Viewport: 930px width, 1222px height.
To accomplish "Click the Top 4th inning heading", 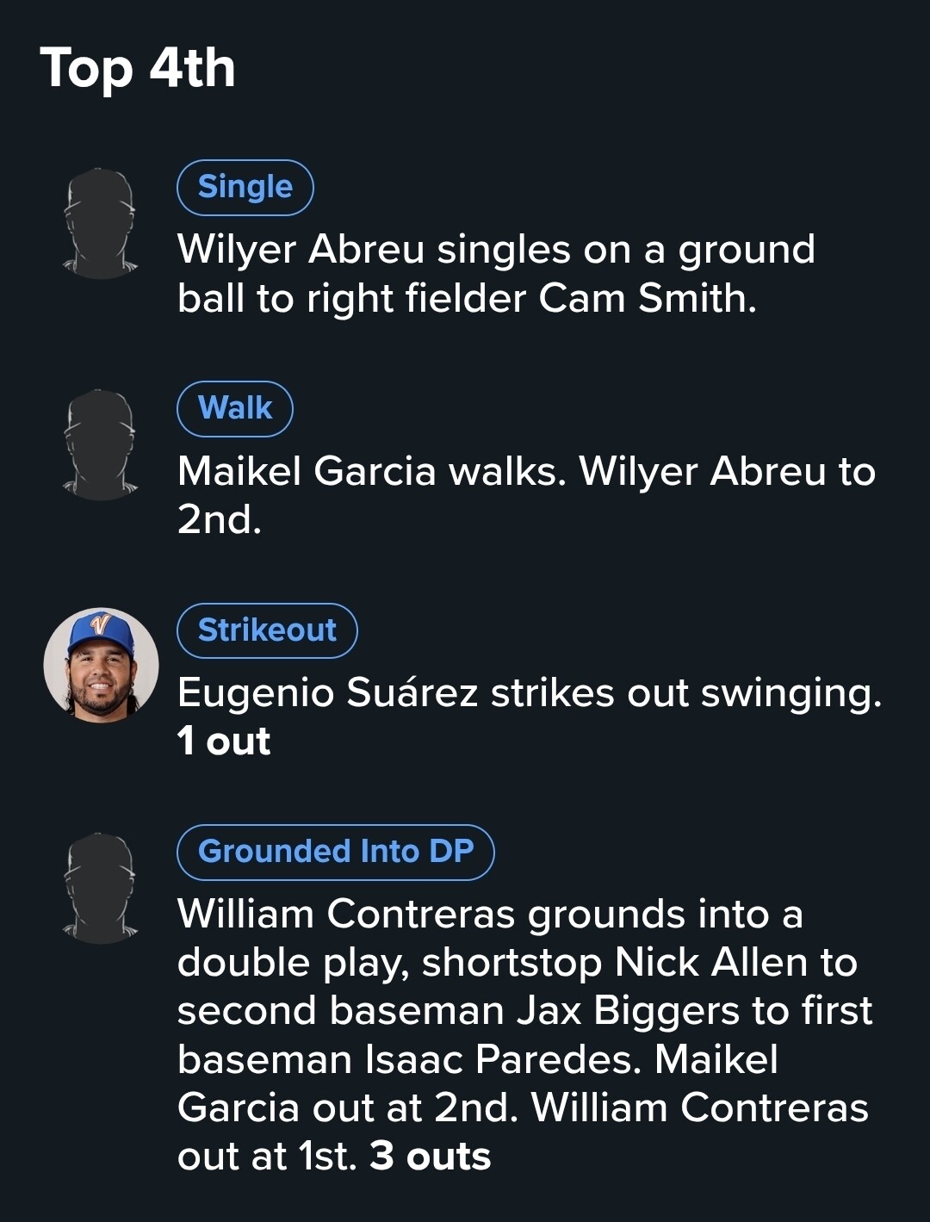I will (x=138, y=68).
